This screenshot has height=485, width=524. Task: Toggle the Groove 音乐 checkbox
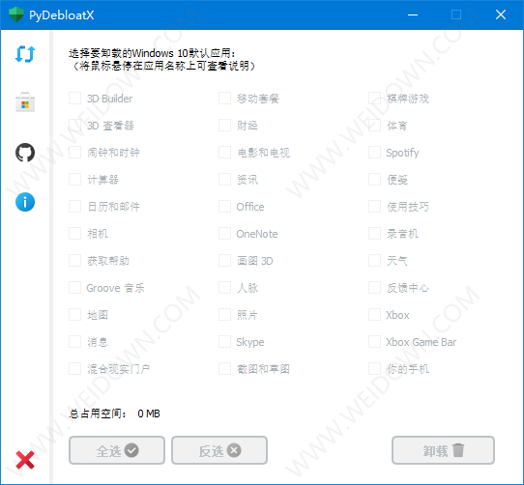pos(74,288)
